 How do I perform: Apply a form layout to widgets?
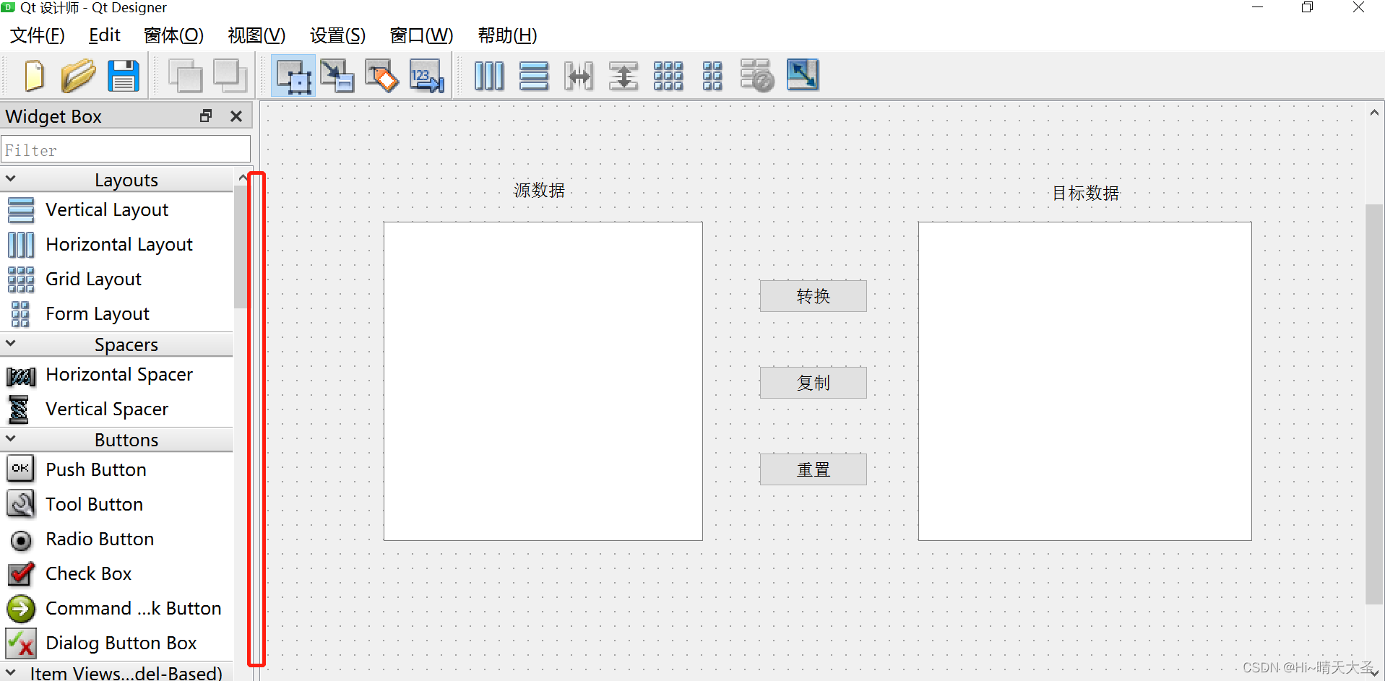pos(712,75)
